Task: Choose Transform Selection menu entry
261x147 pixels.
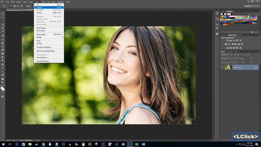Action: coord(49,47)
